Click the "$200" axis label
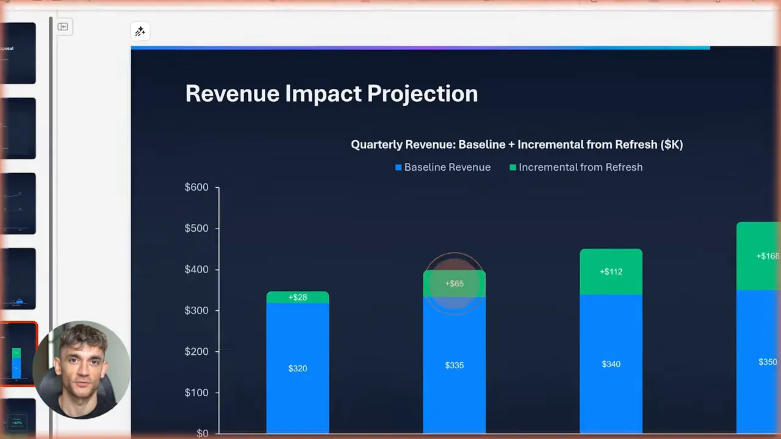 point(196,352)
